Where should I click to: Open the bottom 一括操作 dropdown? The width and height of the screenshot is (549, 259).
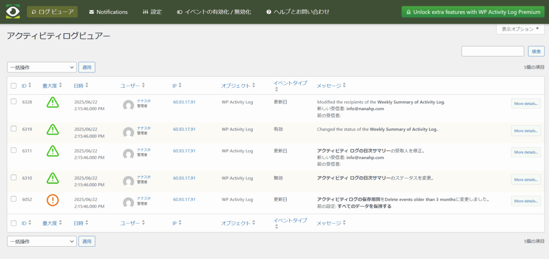[x=42, y=241]
